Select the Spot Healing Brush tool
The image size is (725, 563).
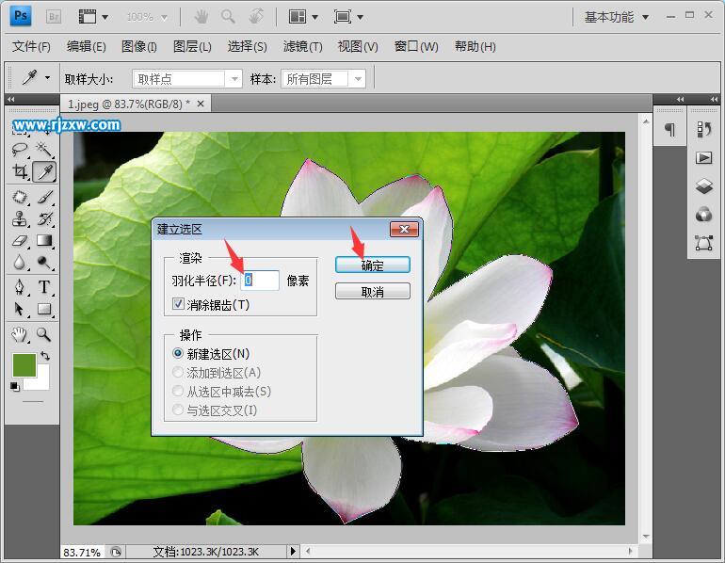tap(20, 197)
